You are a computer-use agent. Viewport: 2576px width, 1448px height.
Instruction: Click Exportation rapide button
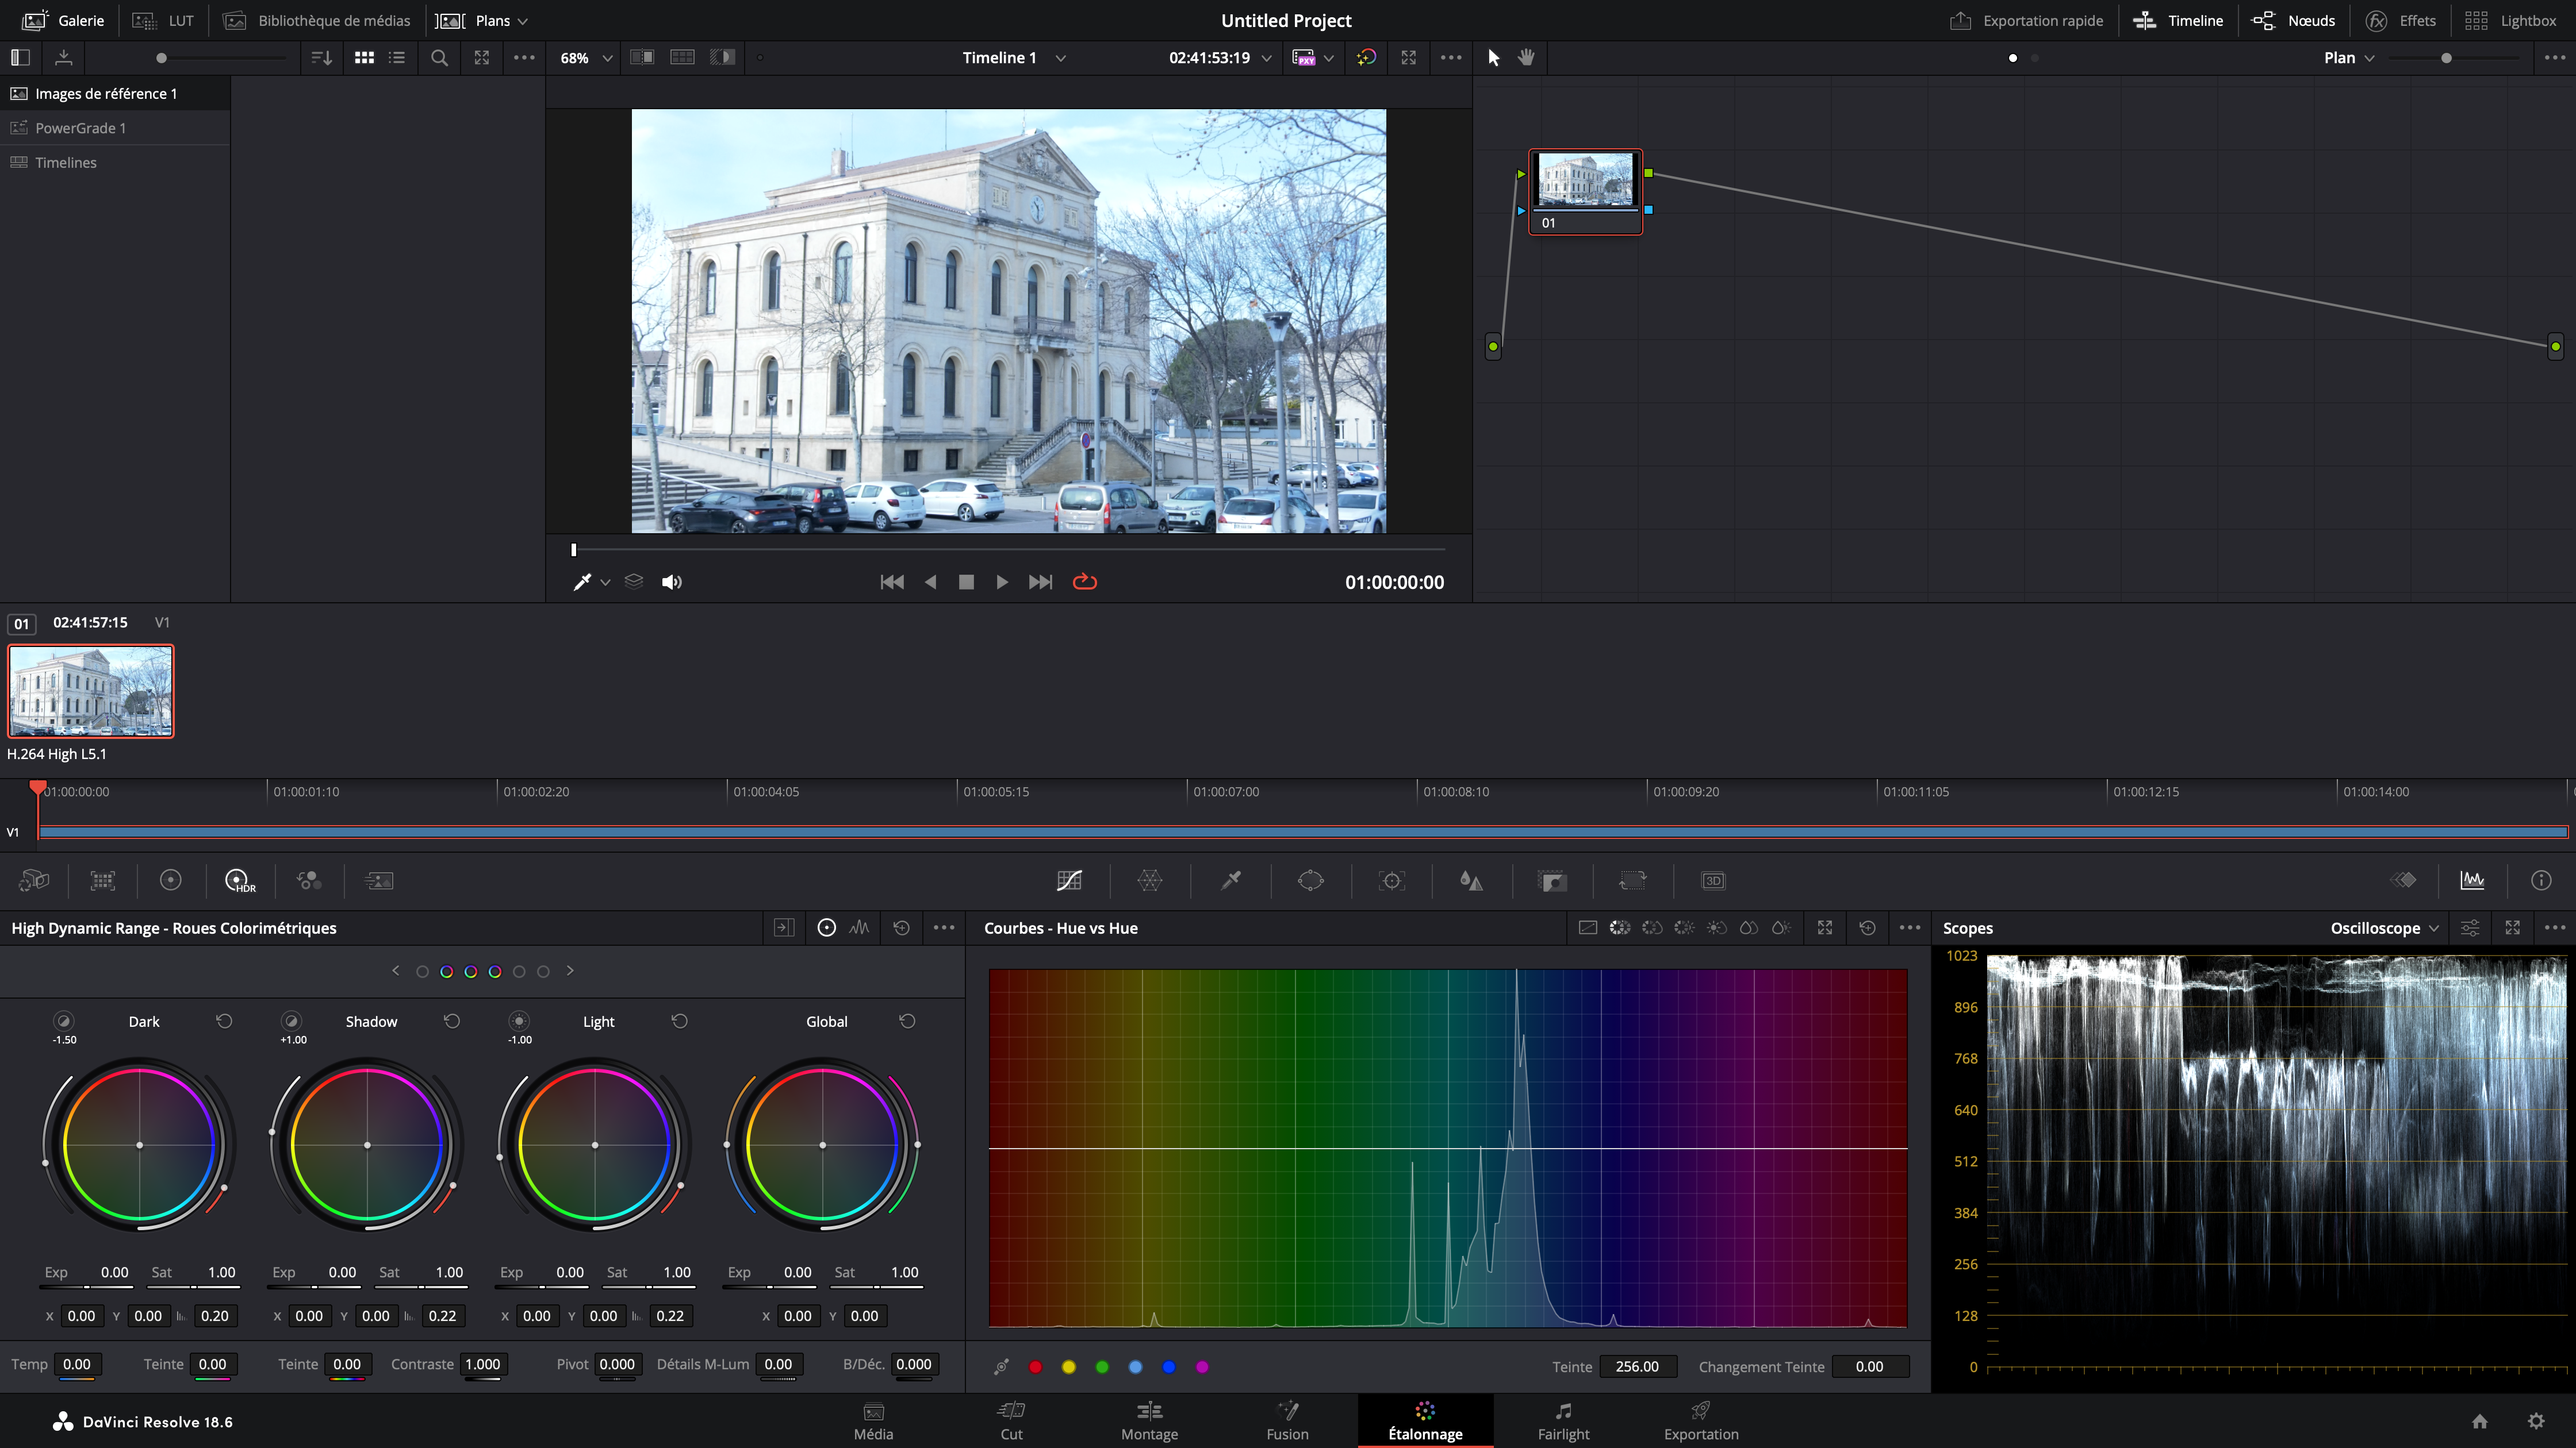(x=2027, y=20)
